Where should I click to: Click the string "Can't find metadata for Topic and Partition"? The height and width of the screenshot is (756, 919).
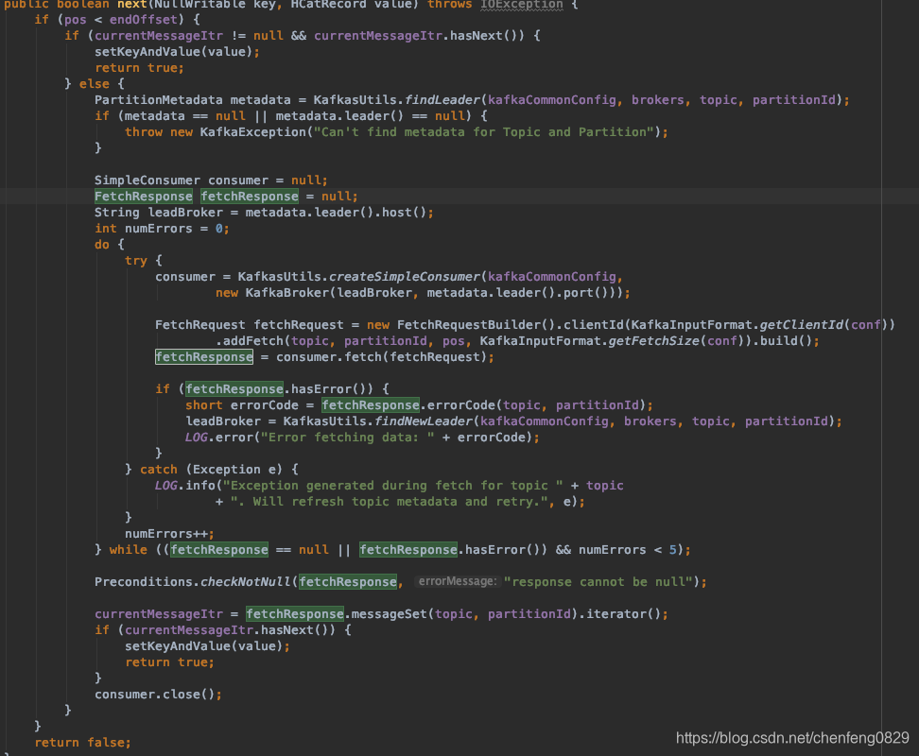click(x=483, y=131)
